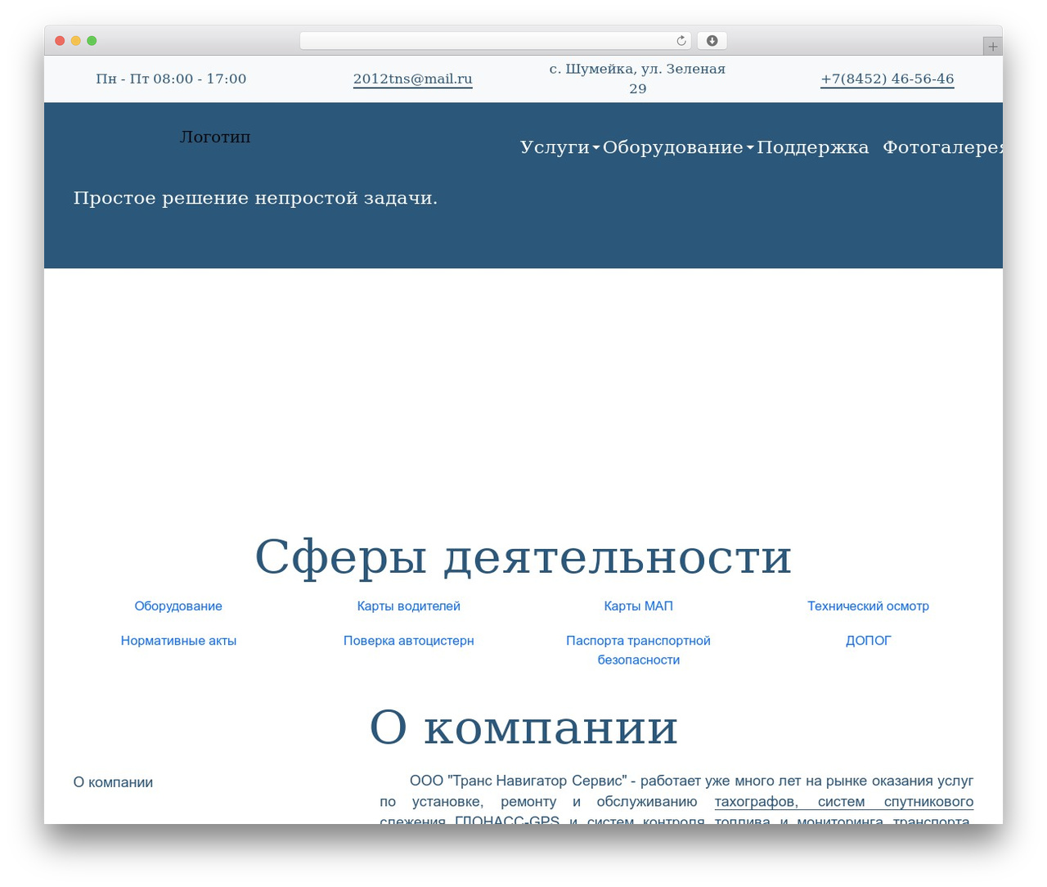The height and width of the screenshot is (887, 1047).
Task: Open the browser downloads button
Action: coord(712,41)
